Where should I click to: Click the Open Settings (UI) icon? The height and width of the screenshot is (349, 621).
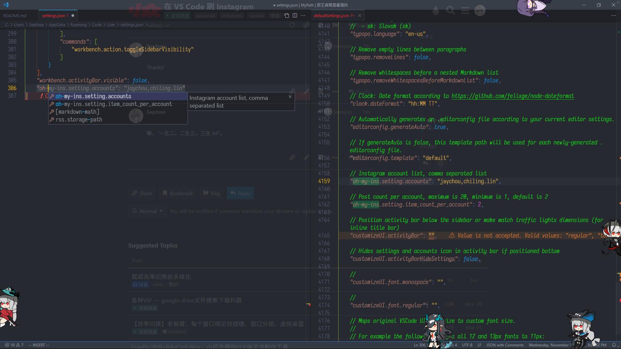pos(286,16)
